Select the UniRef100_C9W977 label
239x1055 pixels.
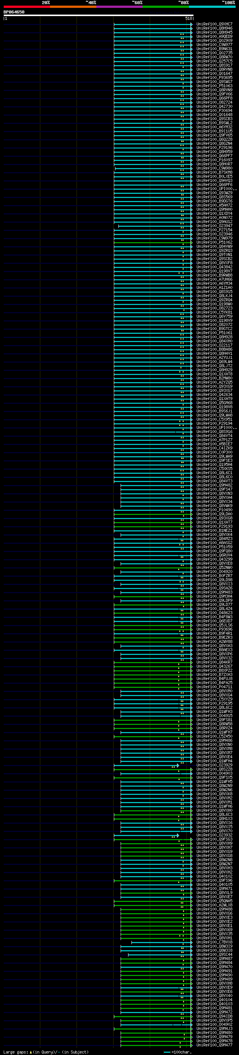(214, 45)
